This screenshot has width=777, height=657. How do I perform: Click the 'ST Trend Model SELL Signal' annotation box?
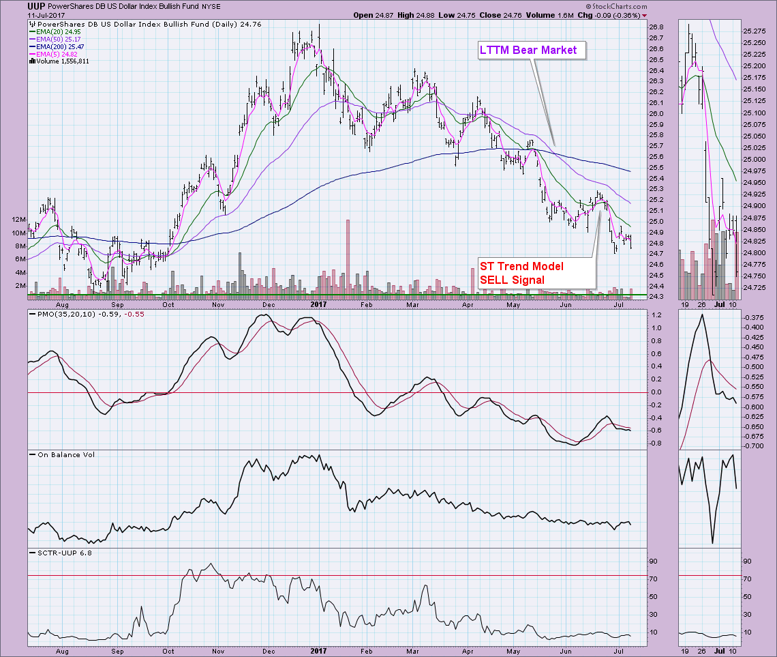tap(536, 273)
